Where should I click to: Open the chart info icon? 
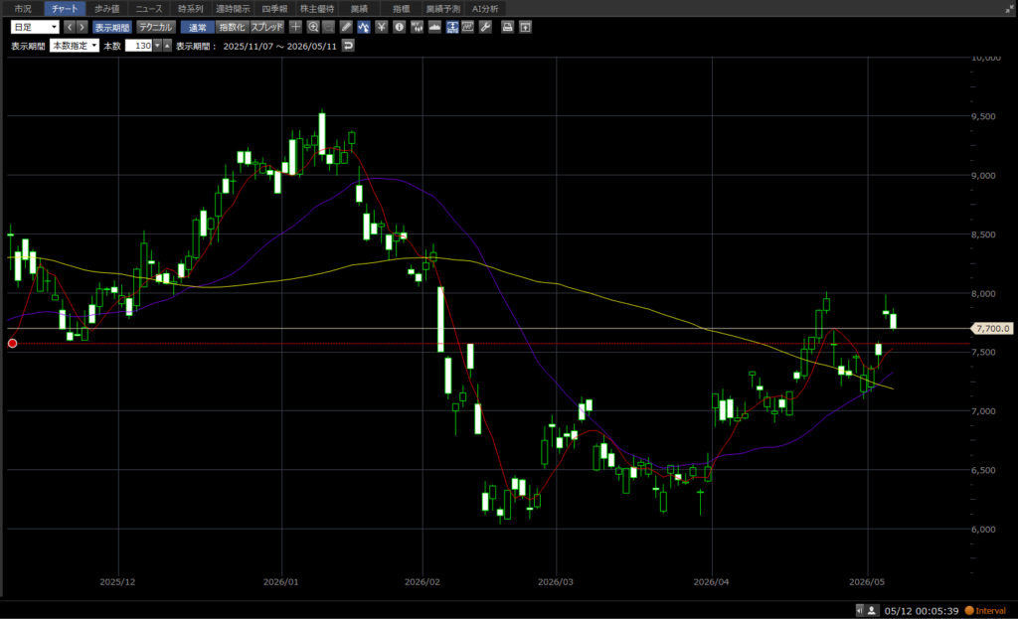(x=399, y=27)
